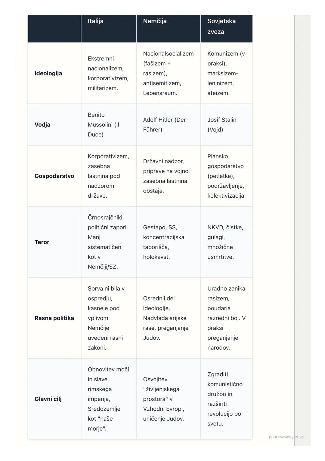Select the Teror row label
The width and height of the screenshot is (325, 461).
[x=42, y=242]
